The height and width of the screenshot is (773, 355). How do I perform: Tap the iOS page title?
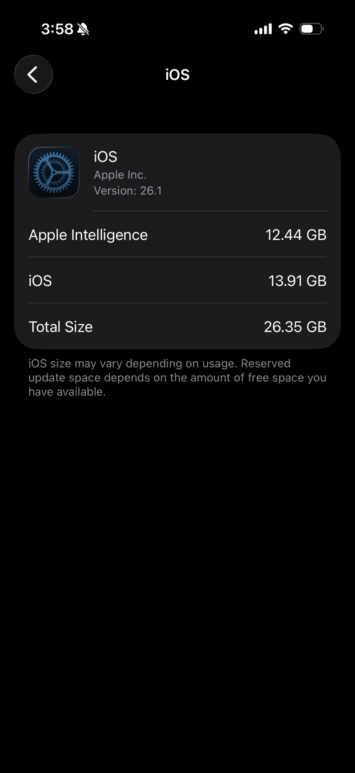tap(177, 75)
